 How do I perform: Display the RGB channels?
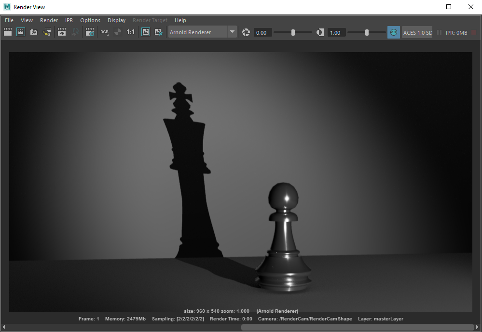[104, 32]
